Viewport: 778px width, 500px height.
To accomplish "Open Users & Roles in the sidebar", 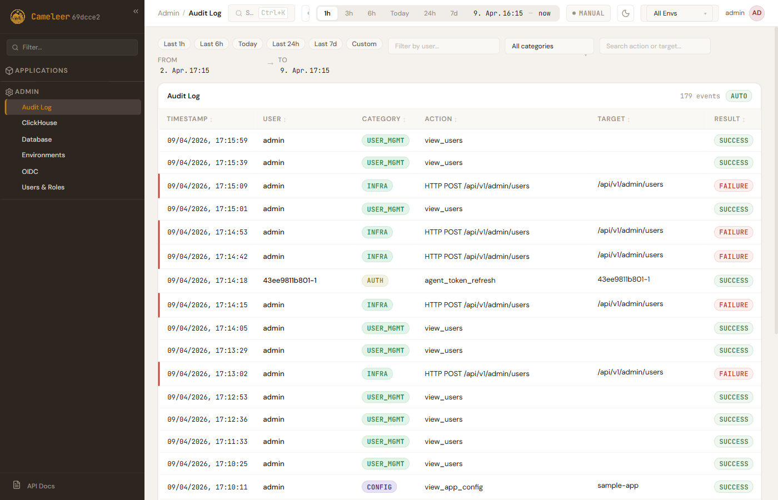I will pyautogui.click(x=43, y=187).
